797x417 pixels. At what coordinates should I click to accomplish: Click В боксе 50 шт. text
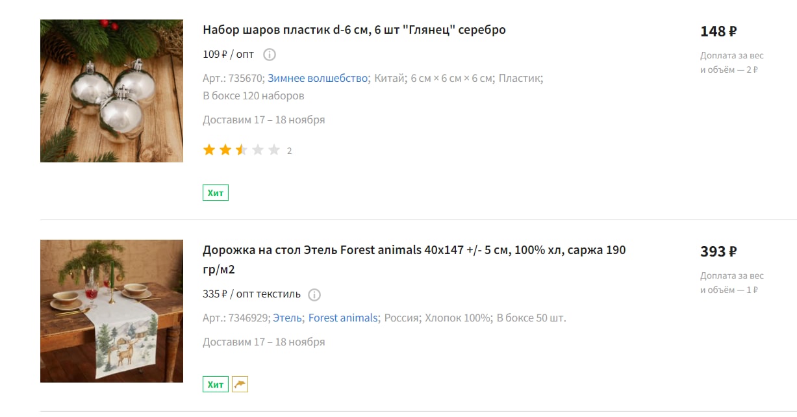[531, 318]
